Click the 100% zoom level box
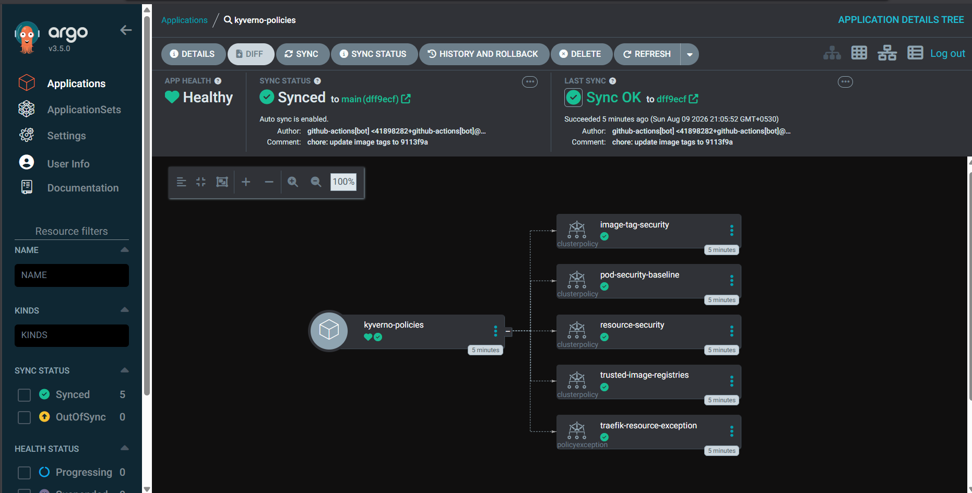Image resolution: width=972 pixels, height=493 pixels. (343, 182)
